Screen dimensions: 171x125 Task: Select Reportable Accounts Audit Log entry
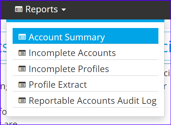click(x=85, y=99)
